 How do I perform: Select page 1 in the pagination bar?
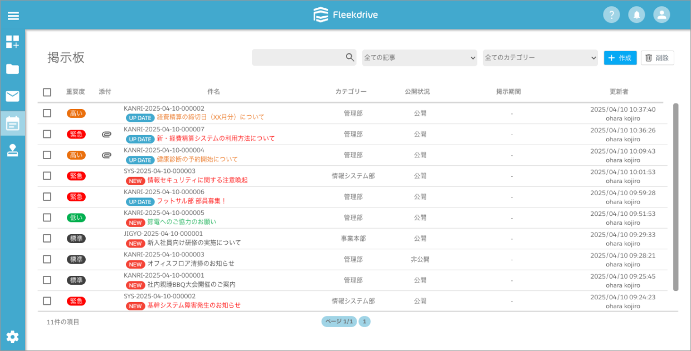(x=364, y=322)
